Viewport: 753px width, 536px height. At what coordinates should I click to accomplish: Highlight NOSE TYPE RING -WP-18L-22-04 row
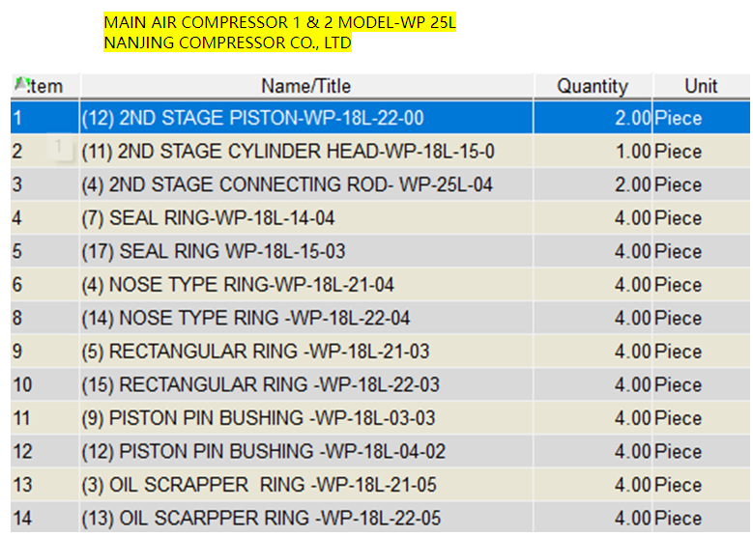tap(246, 318)
